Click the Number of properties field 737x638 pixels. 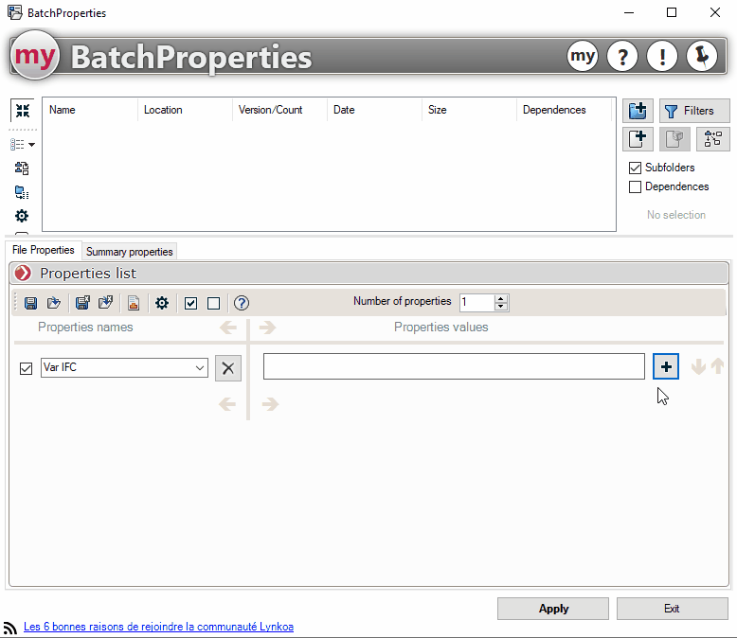pos(477,302)
